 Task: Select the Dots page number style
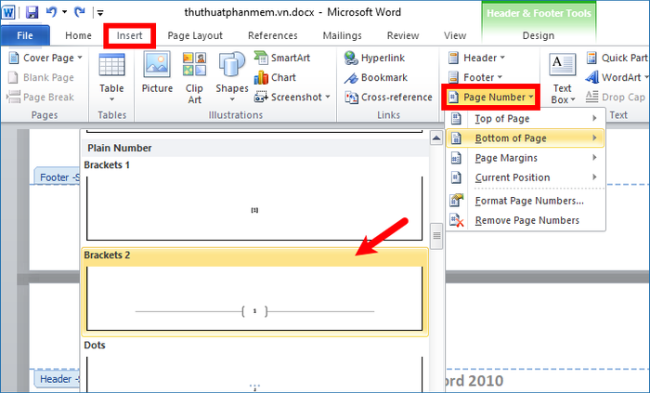(254, 366)
